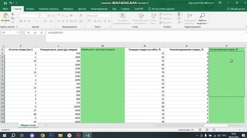Image resolution: width=247 pixels, height=138 pixels.
Task: Click horizontal scroll left arrow
Action: point(154,125)
